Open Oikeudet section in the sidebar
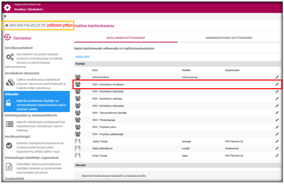The width and height of the screenshot is (284, 184). point(37,101)
